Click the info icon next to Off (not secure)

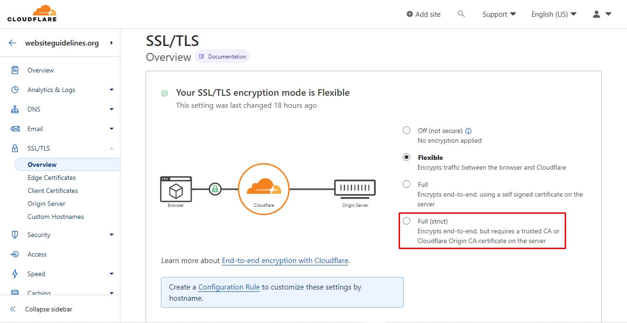(468, 131)
